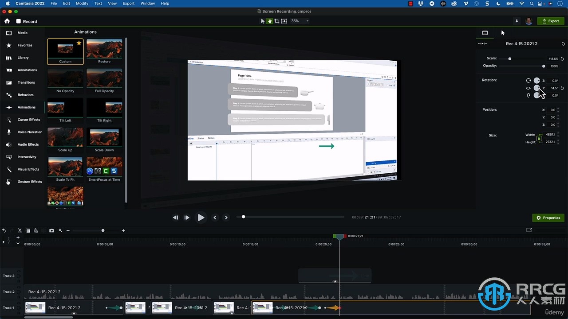Click the timeline zoom magnifier icon

(60, 230)
